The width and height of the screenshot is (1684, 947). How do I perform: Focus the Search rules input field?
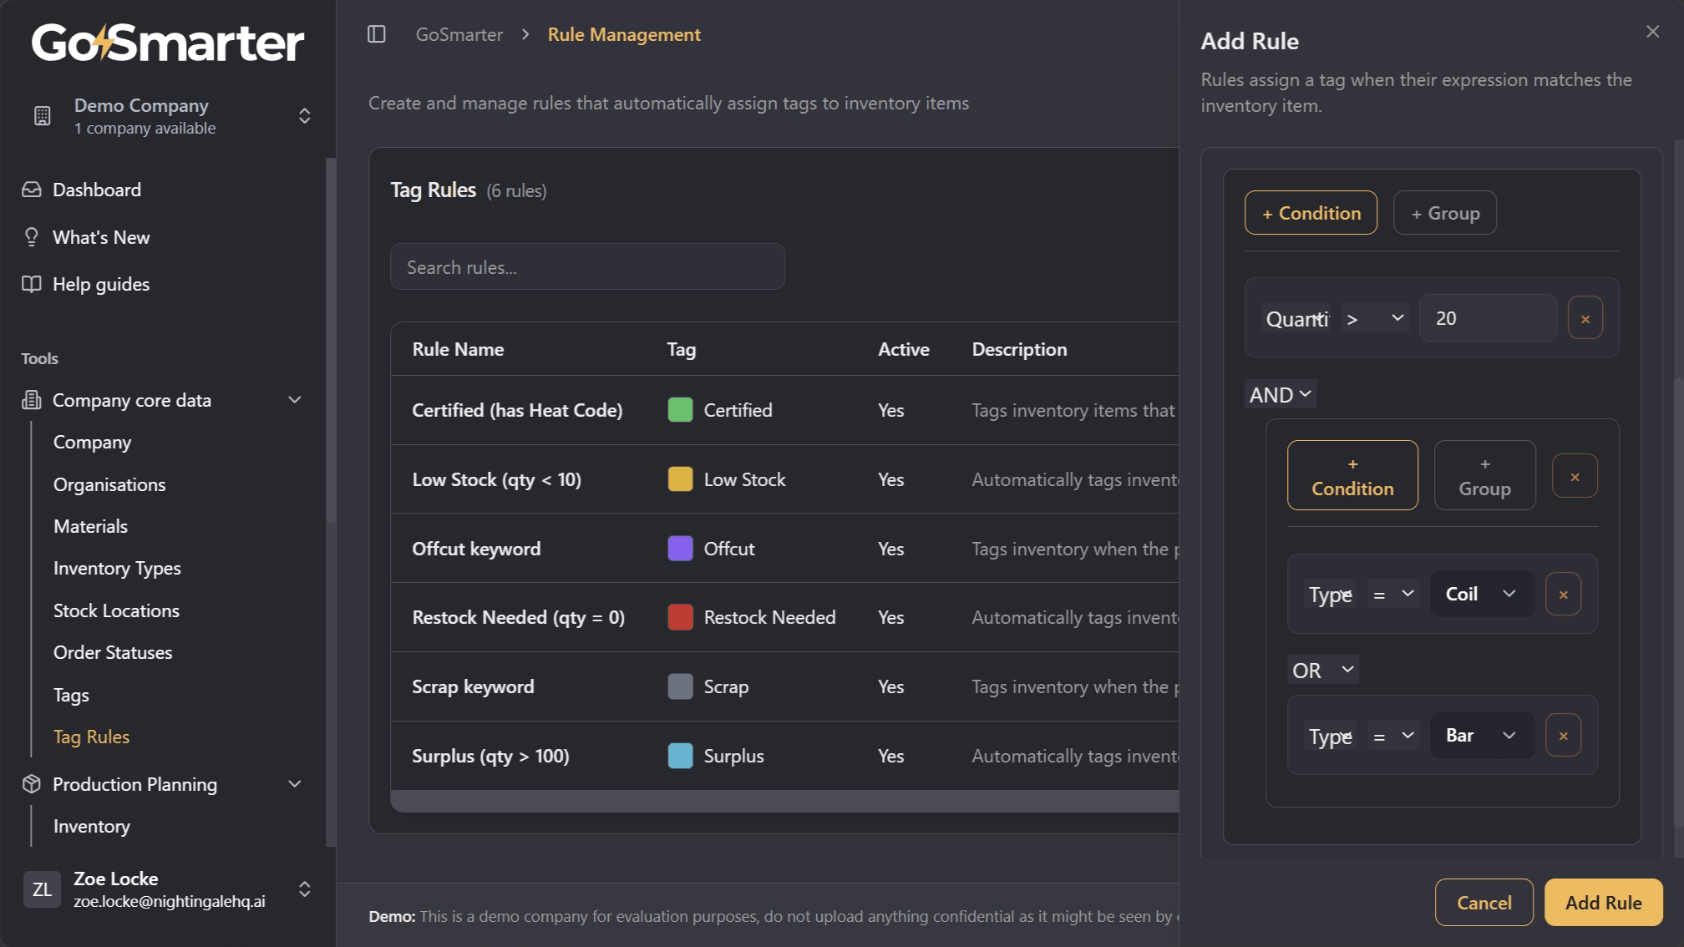pyautogui.click(x=587, y=267)
